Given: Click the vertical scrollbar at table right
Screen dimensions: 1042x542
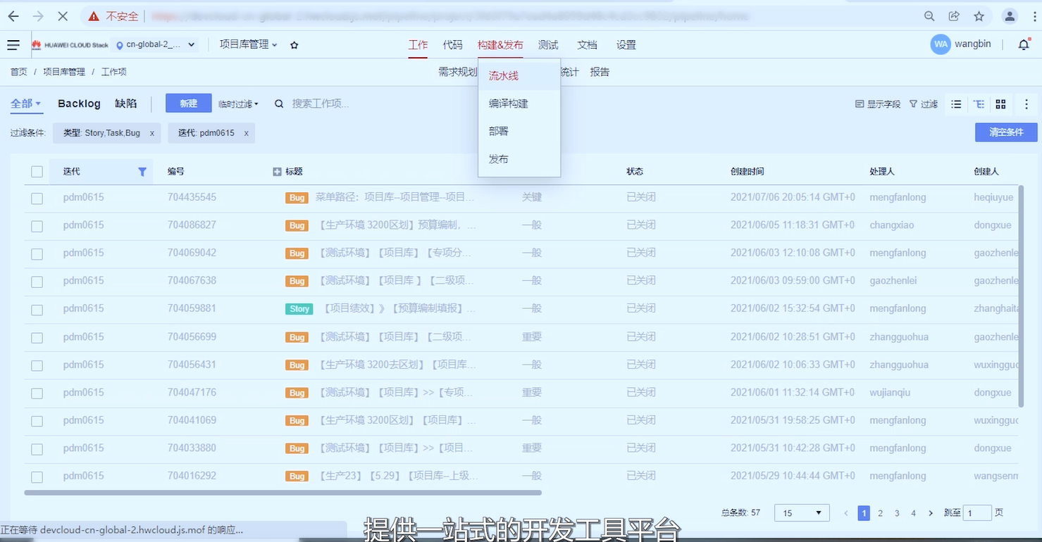Looking at the screenshot, I should coord(1022,296).
